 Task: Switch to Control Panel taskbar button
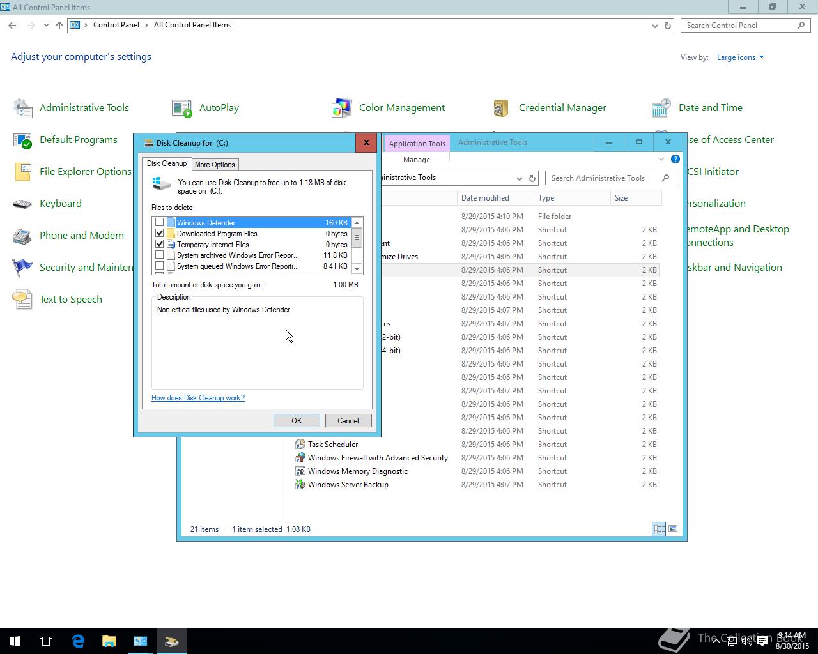click(141, 641)
